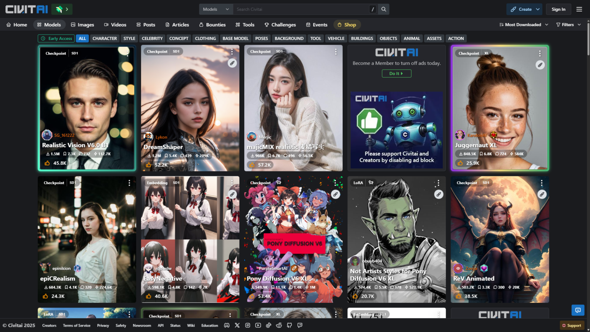This screenshot has height=332, width=590.
Task: Open the hamburger menu icon
Action: point(579,9)
